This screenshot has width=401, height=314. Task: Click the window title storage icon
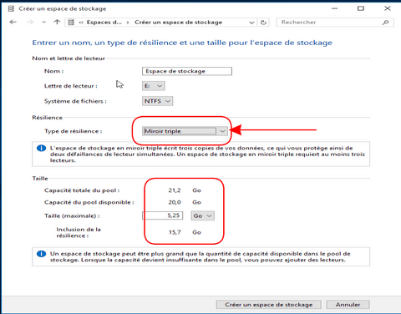click(11, 8)
